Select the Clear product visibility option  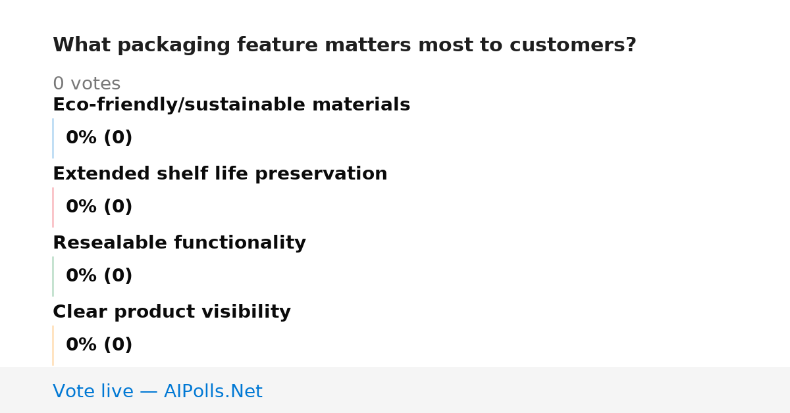coord(172,312)
